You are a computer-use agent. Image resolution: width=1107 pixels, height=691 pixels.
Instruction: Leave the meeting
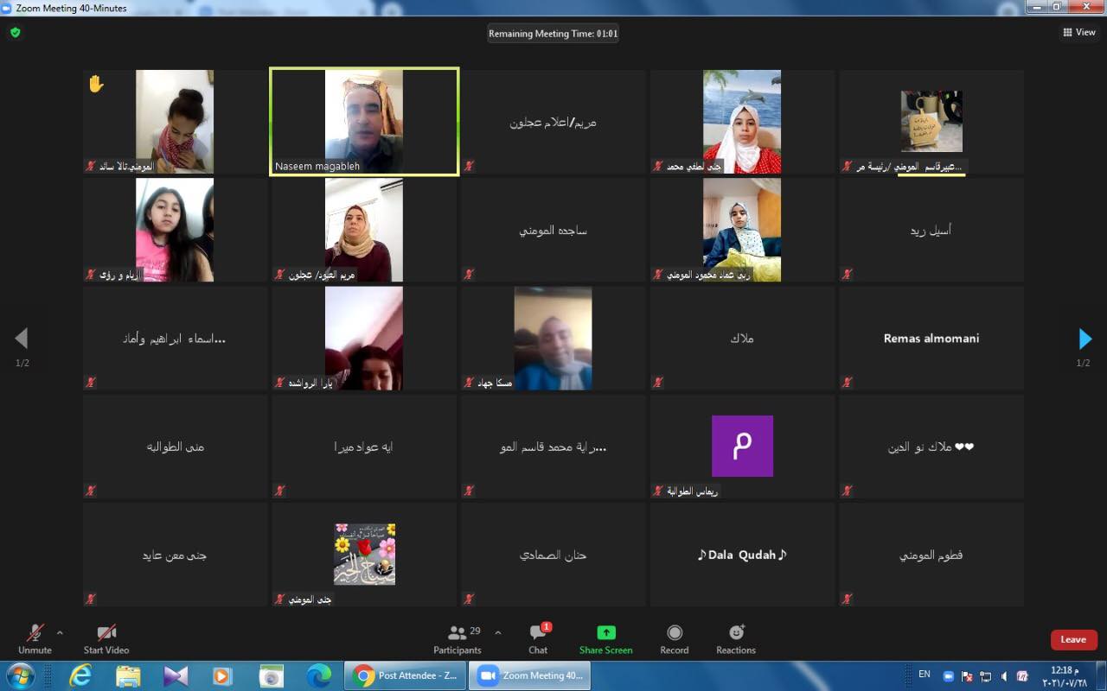(1073, 639)
